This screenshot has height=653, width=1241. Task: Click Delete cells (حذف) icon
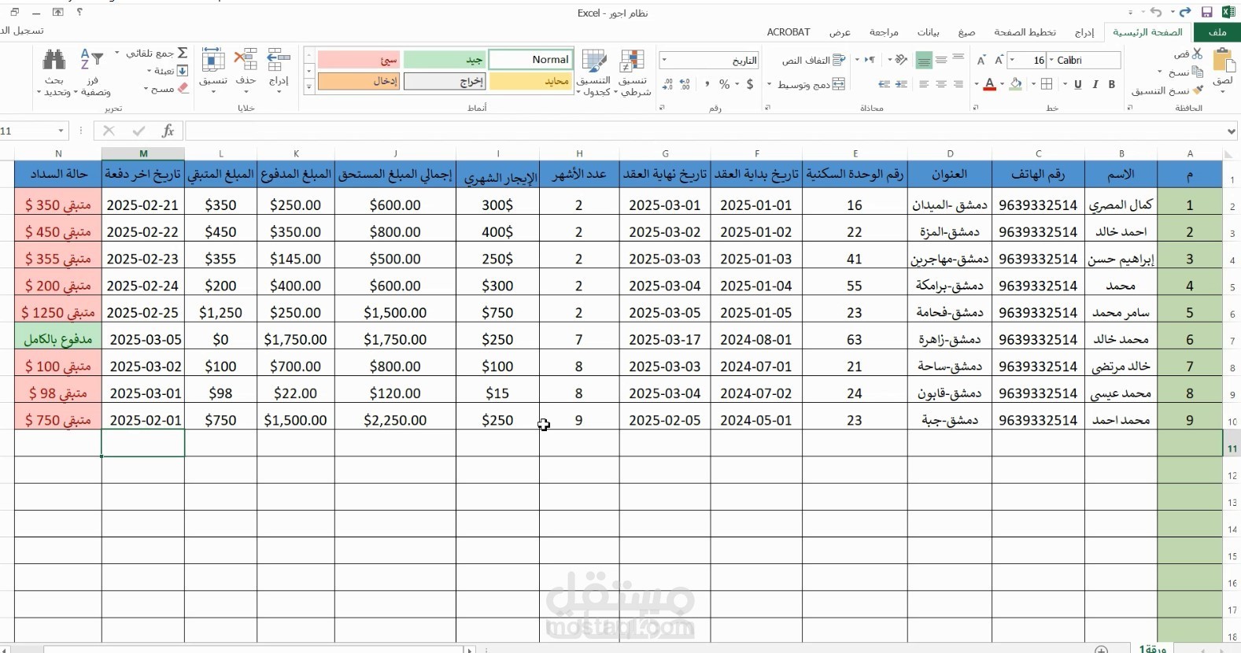[x=246, y=60]
